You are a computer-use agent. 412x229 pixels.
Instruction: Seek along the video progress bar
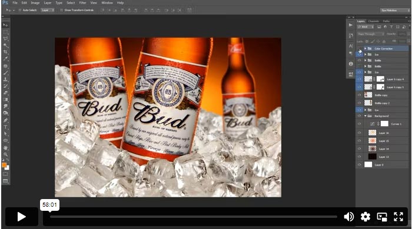(194, 217)
